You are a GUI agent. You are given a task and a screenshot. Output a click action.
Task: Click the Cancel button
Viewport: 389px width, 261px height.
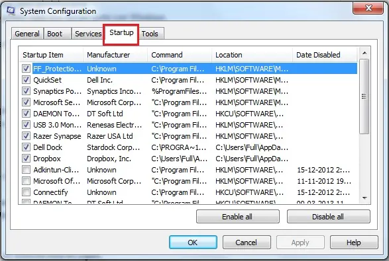pos(247,242)
